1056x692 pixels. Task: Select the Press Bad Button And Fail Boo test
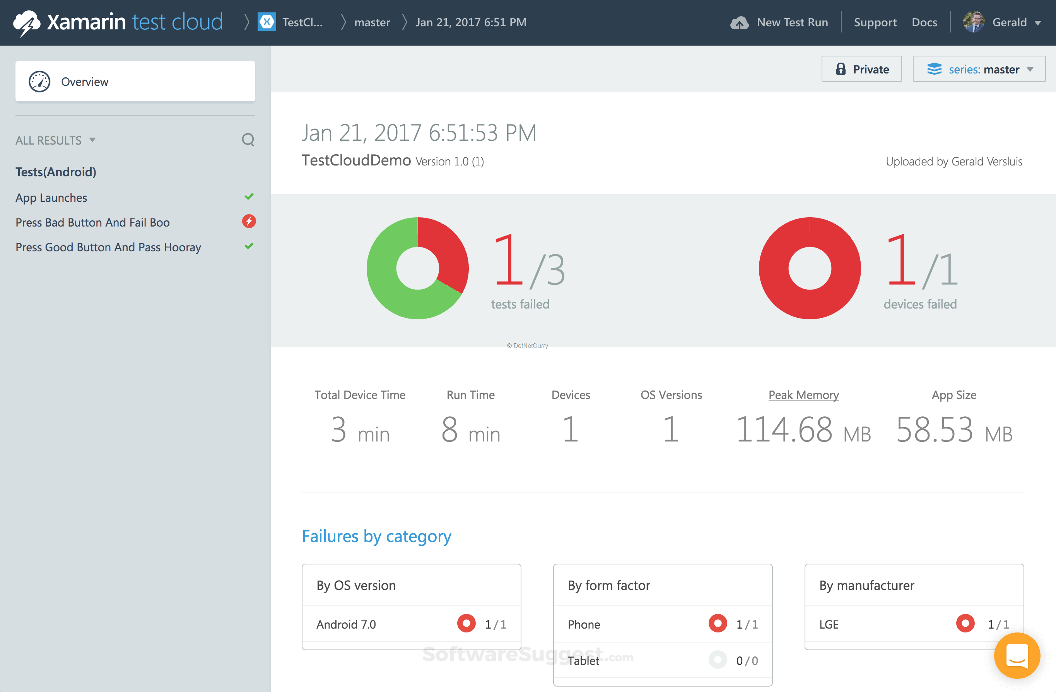coord(92,222)
